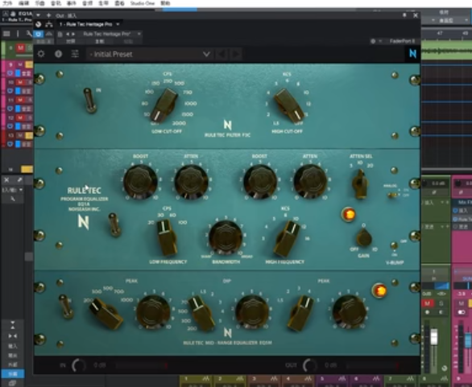Image resolution: width=472 pixels, height=387 pixels.
Task: Click the low PEAK frequency selector knob
Action: (x=106, y=313)
